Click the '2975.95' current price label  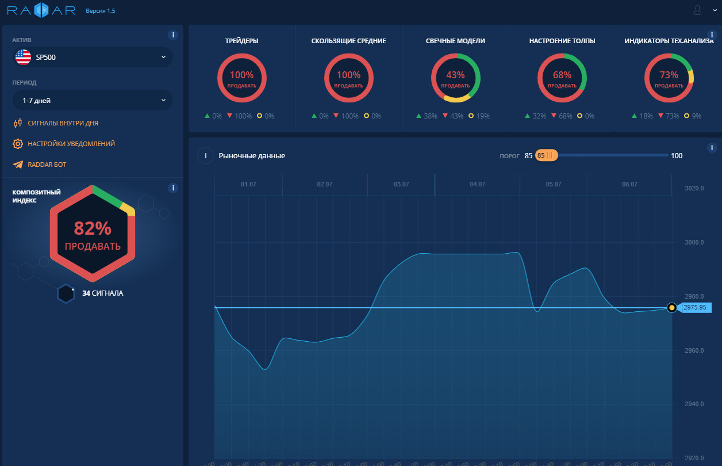(x=695, y=308)
